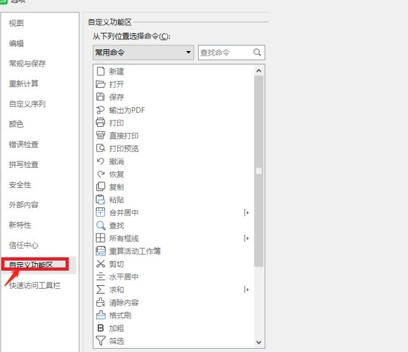This screenshot has height=352, width=408.
Task: Click the 加粗 (Bold) B icon
Action: pyautogui.click(x=100, y=328)
